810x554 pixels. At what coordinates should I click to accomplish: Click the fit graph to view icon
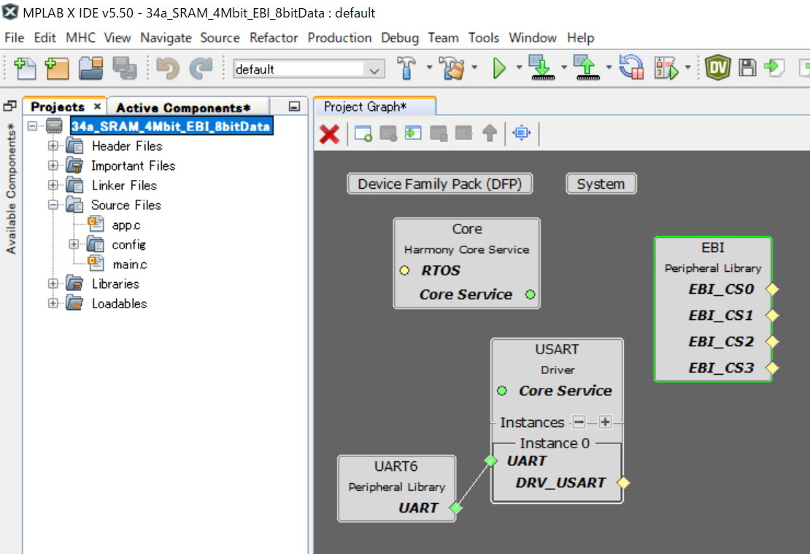tap(521, 133)
